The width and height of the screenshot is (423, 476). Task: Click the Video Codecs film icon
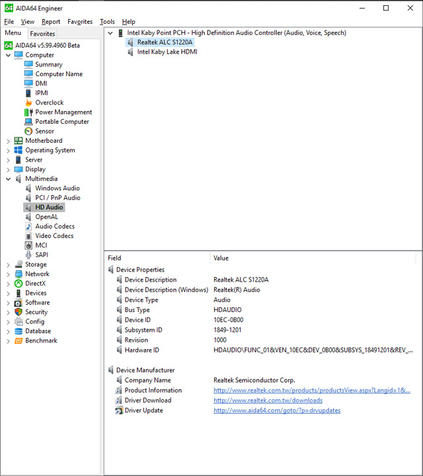28,236
